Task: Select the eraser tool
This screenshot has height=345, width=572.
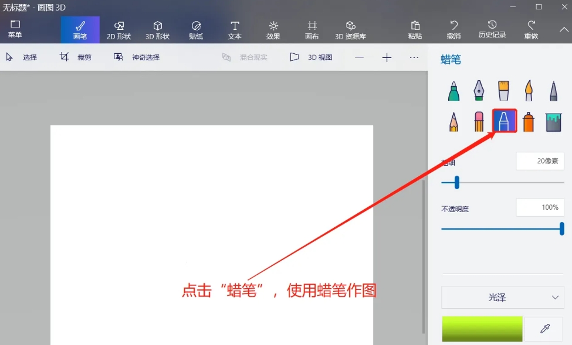Action: (x=479, y=121)
